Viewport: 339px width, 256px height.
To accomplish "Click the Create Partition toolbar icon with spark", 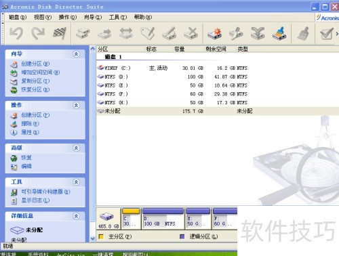I will (214, 34).
